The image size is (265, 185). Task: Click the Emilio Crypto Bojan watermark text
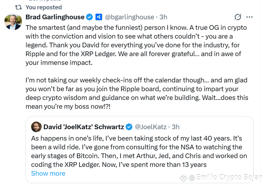(x=226, y=177)
